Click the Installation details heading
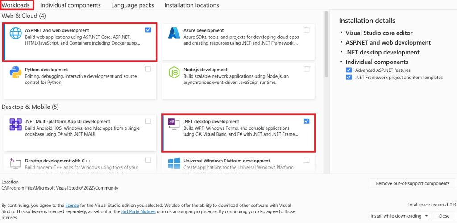This screenshot has height=223, width=457. pos(367,21)
